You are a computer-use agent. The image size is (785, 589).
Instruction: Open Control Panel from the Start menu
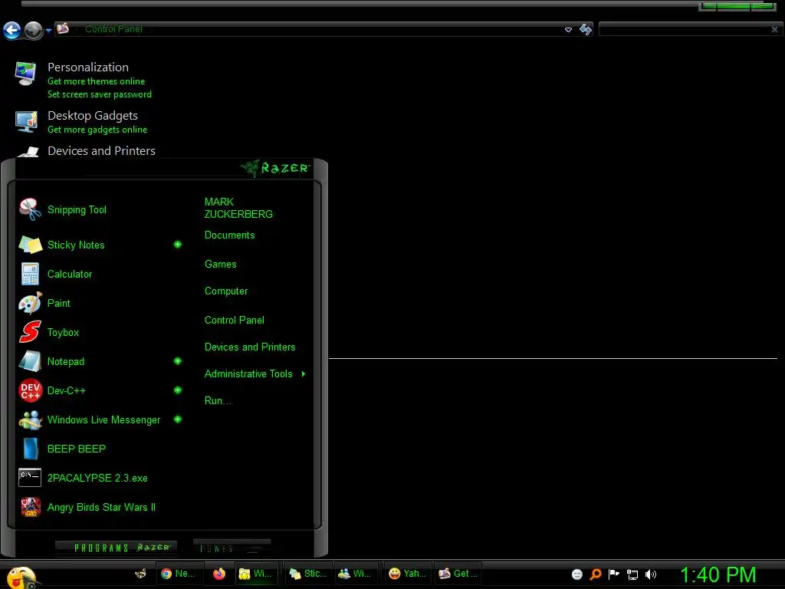click(234, 320)
